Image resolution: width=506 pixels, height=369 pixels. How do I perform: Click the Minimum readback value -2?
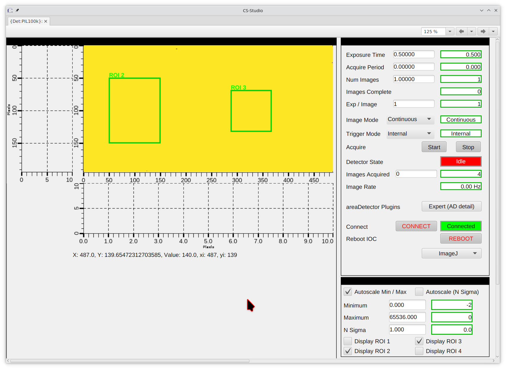pyautogui.click(x=452, y=305)
